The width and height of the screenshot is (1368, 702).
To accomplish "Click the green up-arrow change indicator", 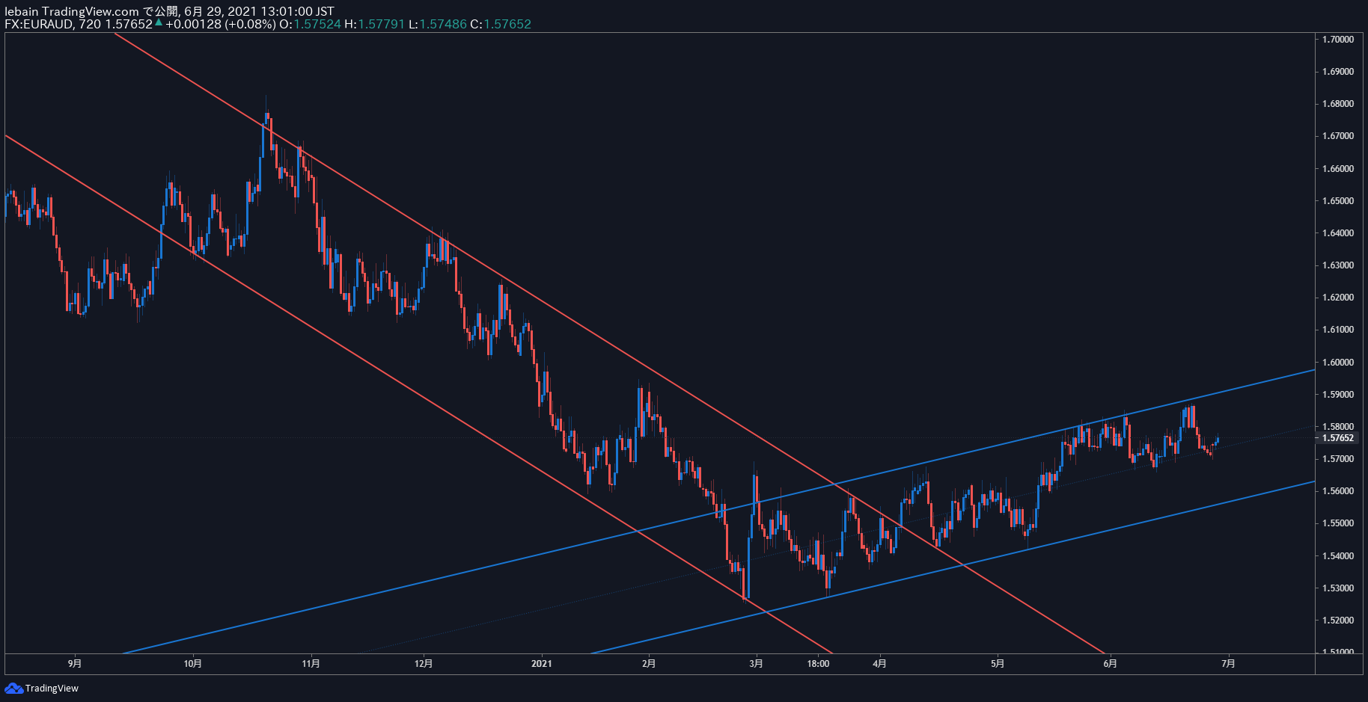I will pos(159,22).
